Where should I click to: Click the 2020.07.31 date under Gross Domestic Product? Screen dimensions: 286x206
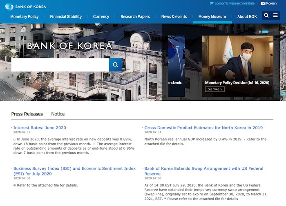(x=153, y=132)
